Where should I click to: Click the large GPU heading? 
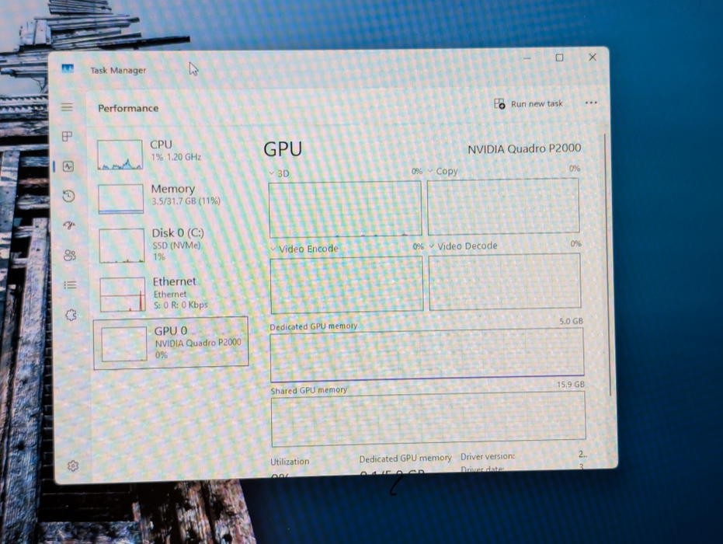coord(283,149)
